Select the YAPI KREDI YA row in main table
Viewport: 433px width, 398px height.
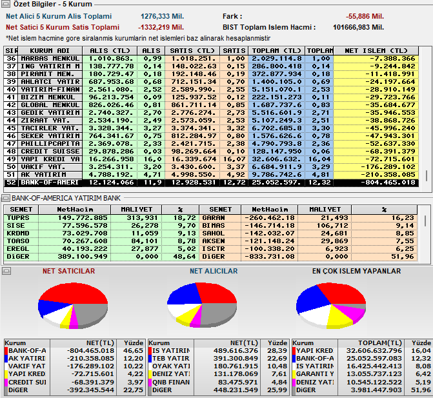[x=211, y=159]
